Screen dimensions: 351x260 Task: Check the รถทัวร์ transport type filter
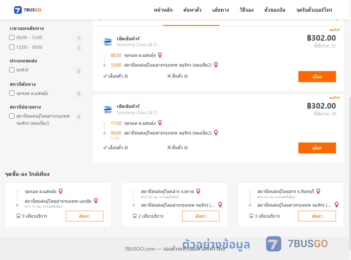(x=12, y=70)
